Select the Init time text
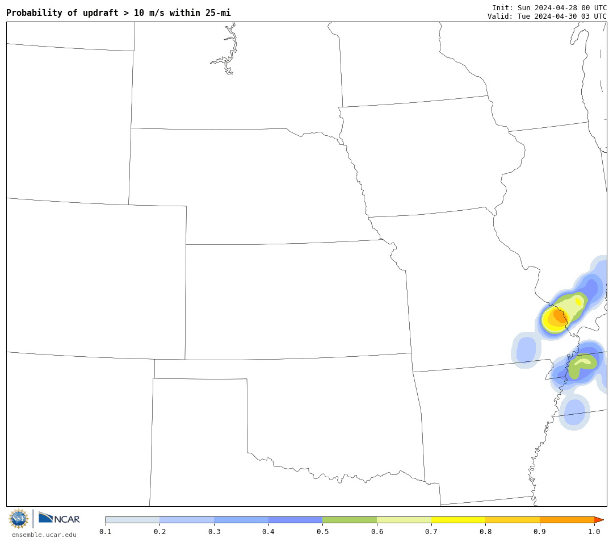 (x=549, y=8)
